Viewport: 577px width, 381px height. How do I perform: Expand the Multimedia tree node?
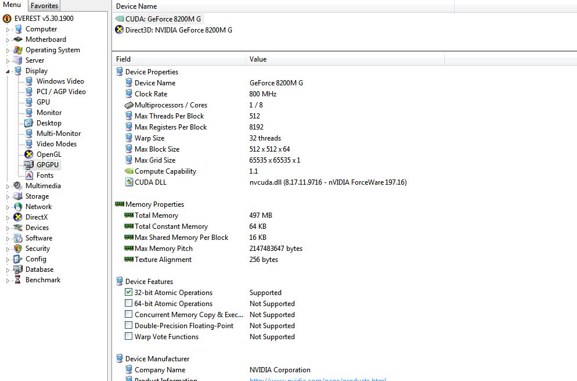(x=8, y=186)
